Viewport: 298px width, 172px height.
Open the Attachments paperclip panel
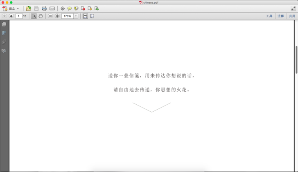click(4, 42)
